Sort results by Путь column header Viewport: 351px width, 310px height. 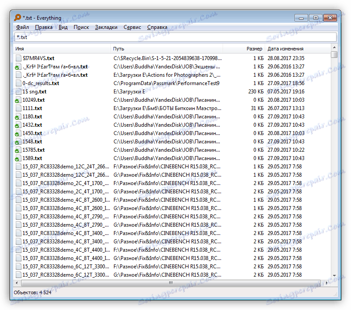pos(167,49)
